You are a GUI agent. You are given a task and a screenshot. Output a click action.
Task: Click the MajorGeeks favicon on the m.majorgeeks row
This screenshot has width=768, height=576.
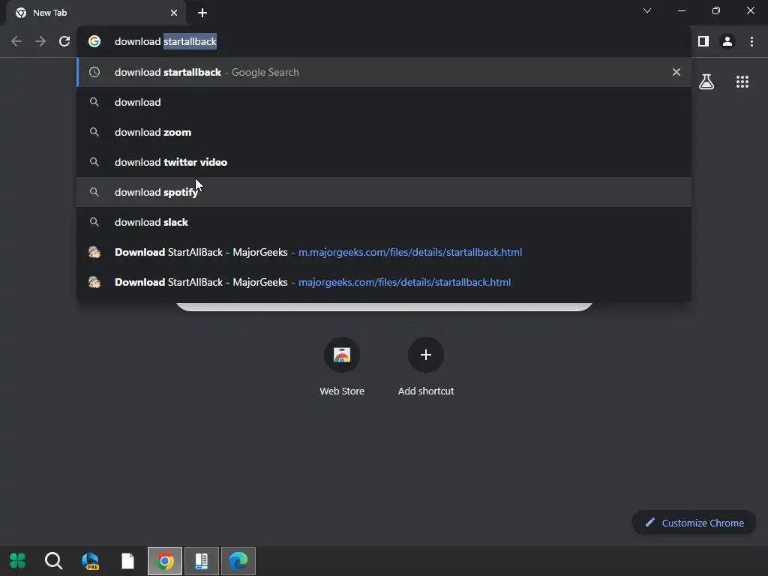(94, 252)
